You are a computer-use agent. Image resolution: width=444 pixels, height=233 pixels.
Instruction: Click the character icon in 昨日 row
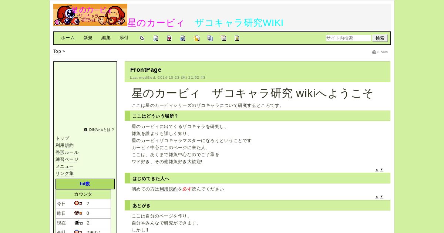point(78,213)
